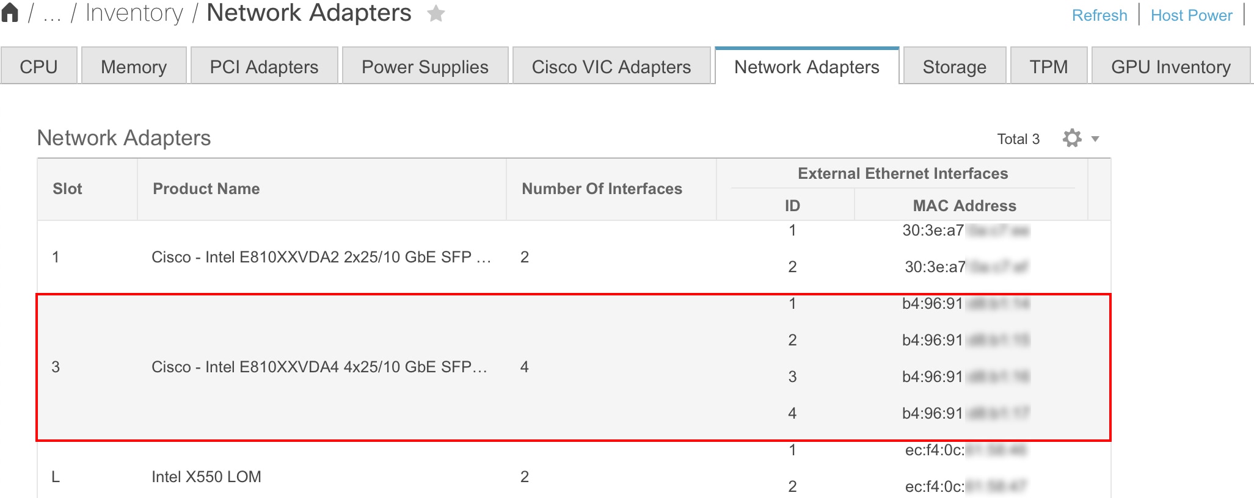Image resolution: width=1254 pixels, height=498 pixels.
Task: Switch to the CPU tab
Action: click(x=38, y=66)
